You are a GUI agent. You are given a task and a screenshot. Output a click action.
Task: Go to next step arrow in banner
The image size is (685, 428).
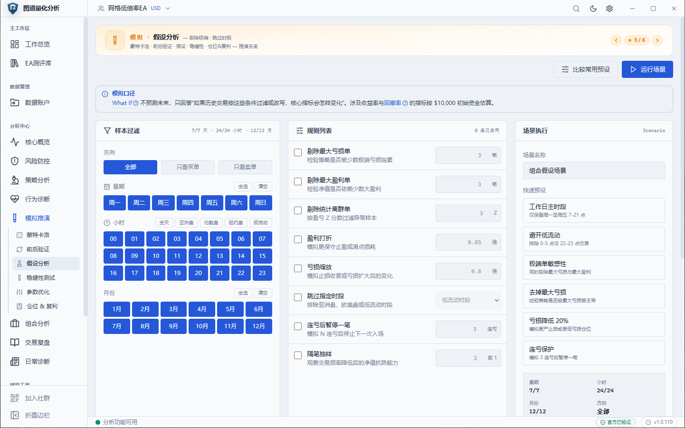[x=657, y=40]
